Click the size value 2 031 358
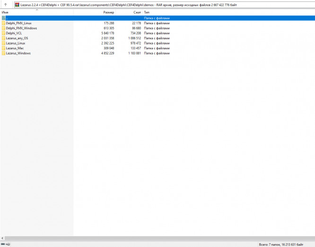Screen dimensions: 315x247 [108, 38]
